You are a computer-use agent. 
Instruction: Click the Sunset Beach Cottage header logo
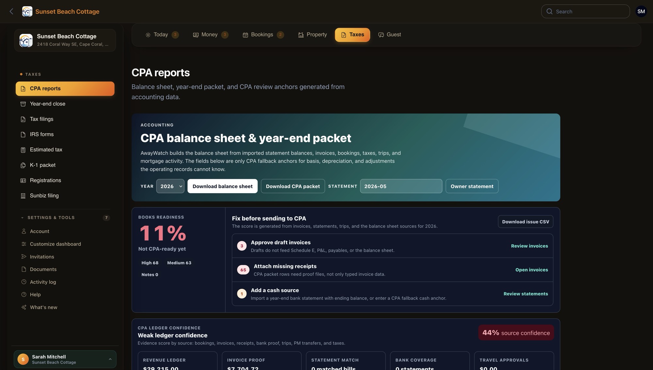click(x=27, y=11)
